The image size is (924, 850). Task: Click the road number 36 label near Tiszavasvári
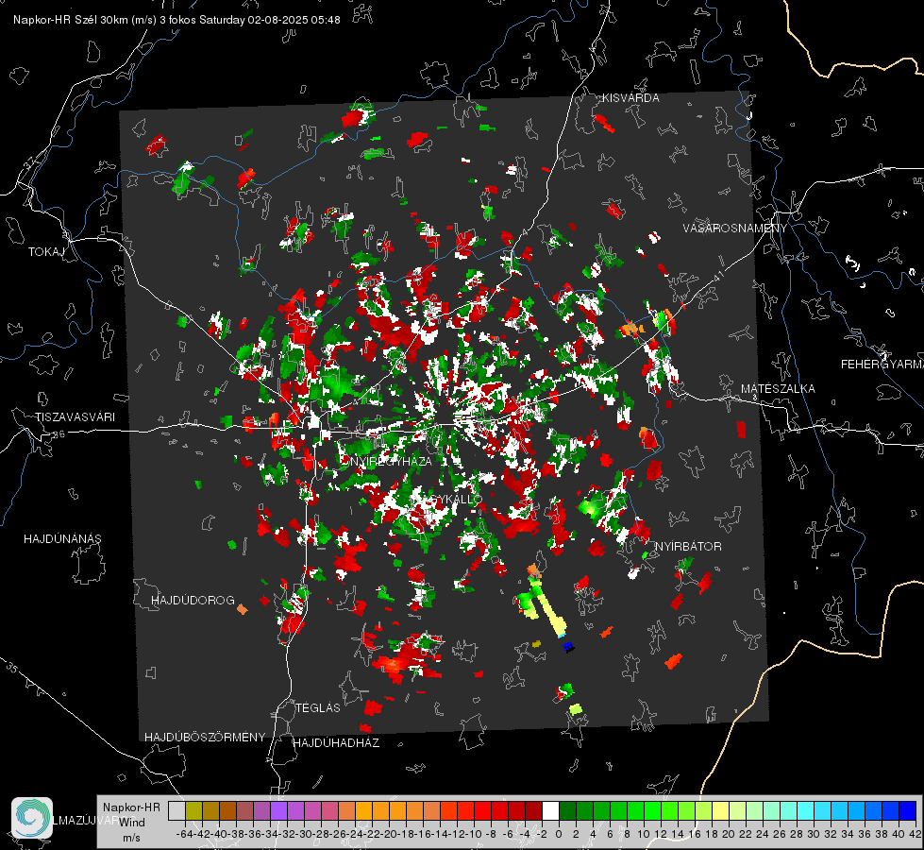click(x=59, y=434)
